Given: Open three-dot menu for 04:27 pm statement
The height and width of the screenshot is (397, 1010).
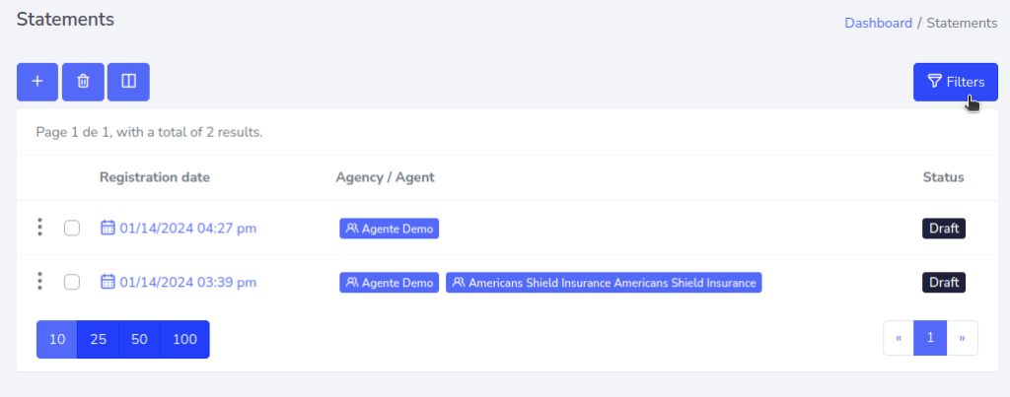Looking at the screenshot, I should tap(39, 228).
